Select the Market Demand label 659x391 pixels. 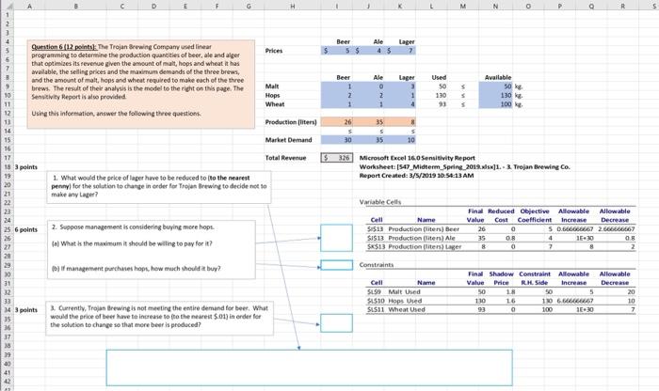[288, 140]
